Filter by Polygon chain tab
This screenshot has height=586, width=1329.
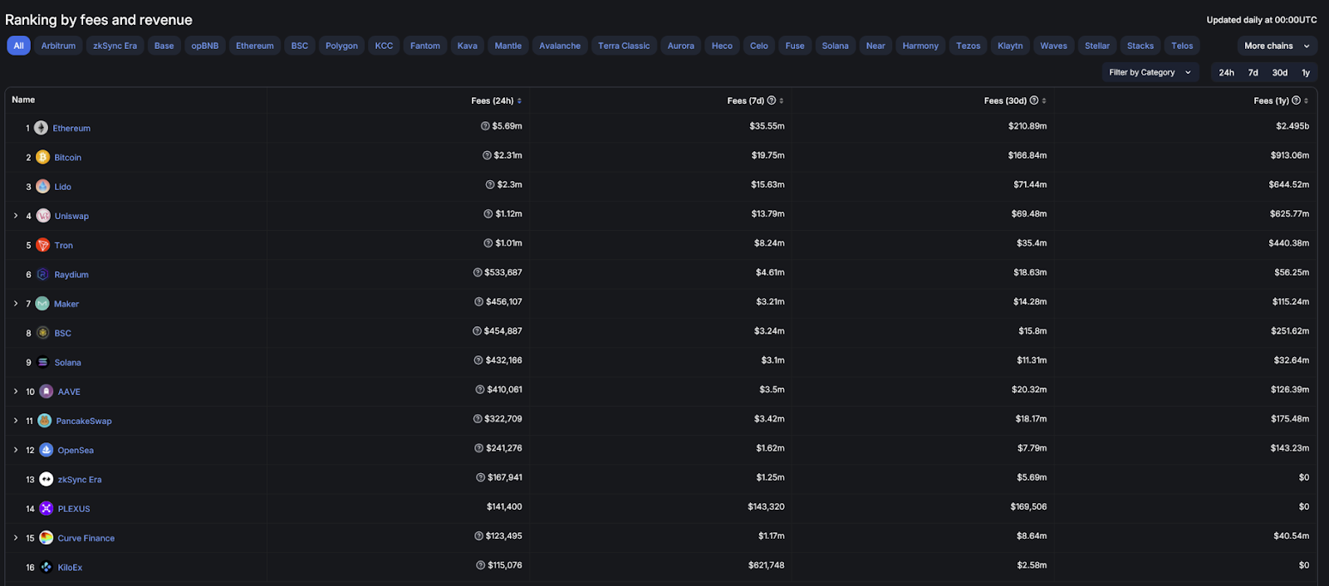[341, 46]
